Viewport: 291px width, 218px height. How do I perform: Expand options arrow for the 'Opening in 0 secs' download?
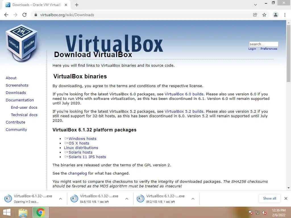click(61, 199)
